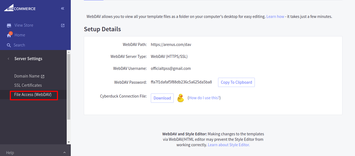
Task: Click the storefront icon beside View Store
Action: tap(9, 25)
